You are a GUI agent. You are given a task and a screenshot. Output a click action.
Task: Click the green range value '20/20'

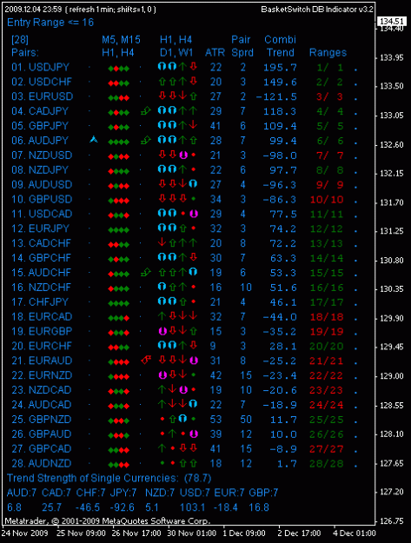327,347
